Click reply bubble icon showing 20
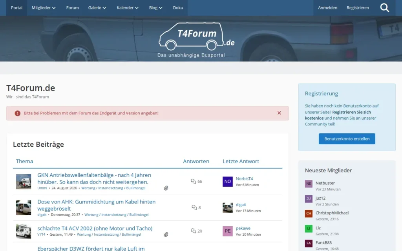The height and width of the screenshot is (251, 402). [x=193, y=231]
